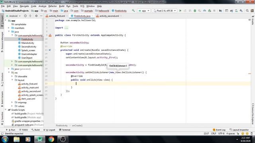The image size is (255, 143).
Task: Click the 4 spaces indent setting in status bar
Action: [231, 133]
